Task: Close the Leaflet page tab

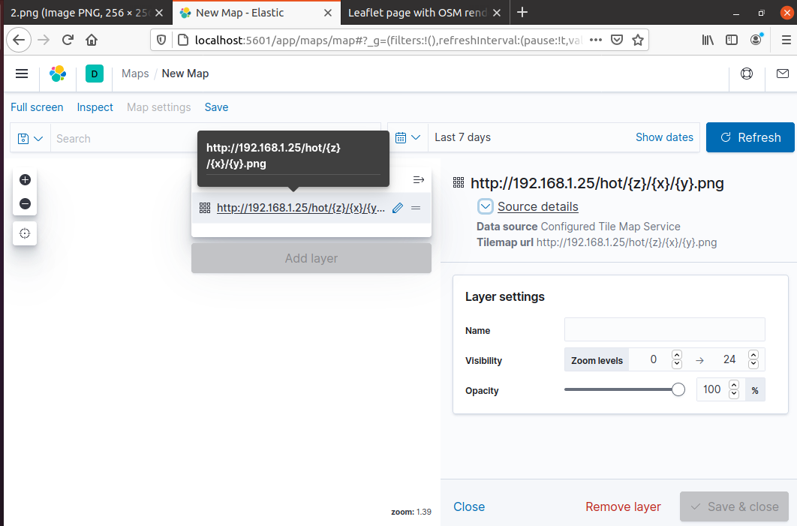Action: 497,13
